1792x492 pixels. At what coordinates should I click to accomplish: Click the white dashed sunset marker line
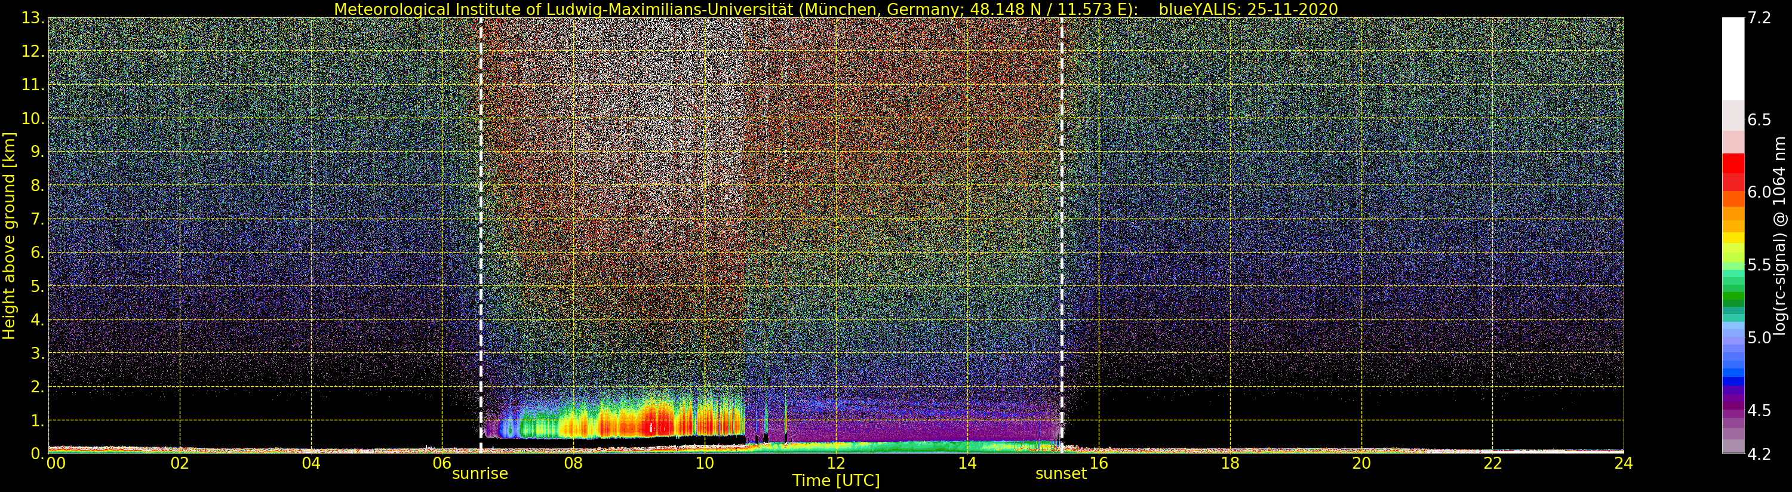tap(1062, 235)
